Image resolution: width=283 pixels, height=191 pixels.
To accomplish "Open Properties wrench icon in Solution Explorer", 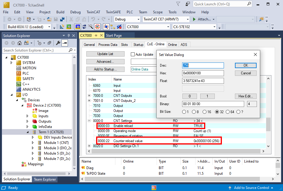I will [58, 43].
